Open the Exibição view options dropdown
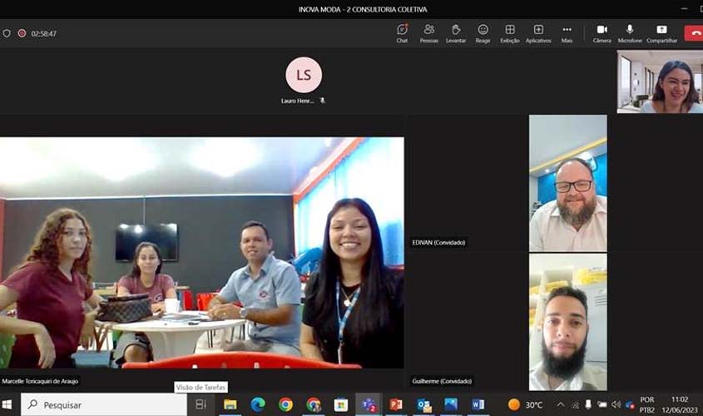 510,32
